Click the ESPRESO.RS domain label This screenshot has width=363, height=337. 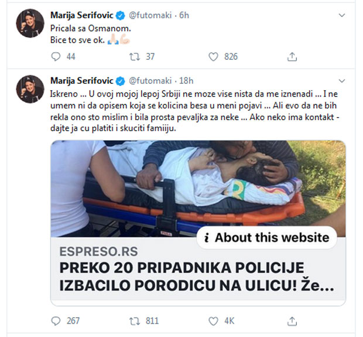[x=91, y=250]
